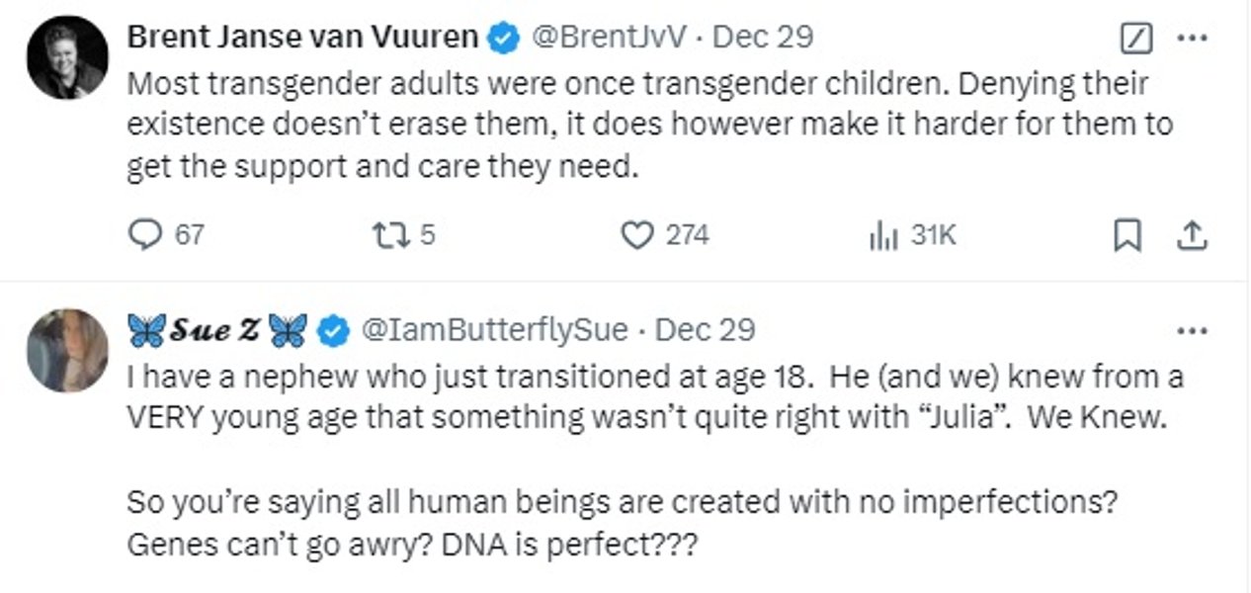Screen dimensions: 1251x593
Task: Click Brent's verified blue checkmark badge
Action: [505, 38]
